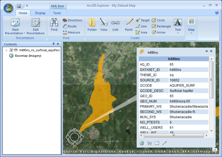The height and width of the screenshot is (157, 222).
Task: Click the popup scroll down arrow
Action: coord(211,131)
